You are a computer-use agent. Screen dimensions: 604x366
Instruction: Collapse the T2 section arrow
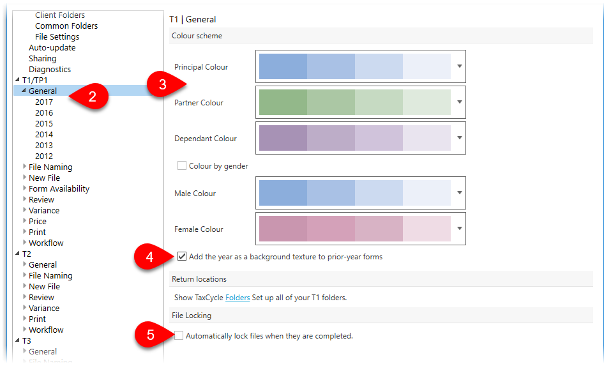coord(17,253)
